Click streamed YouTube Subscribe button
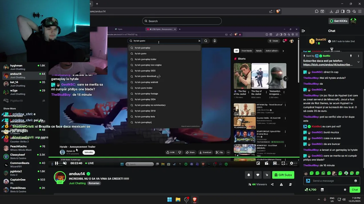This screenshot has height=204, width=364. (x=88, y=152)
